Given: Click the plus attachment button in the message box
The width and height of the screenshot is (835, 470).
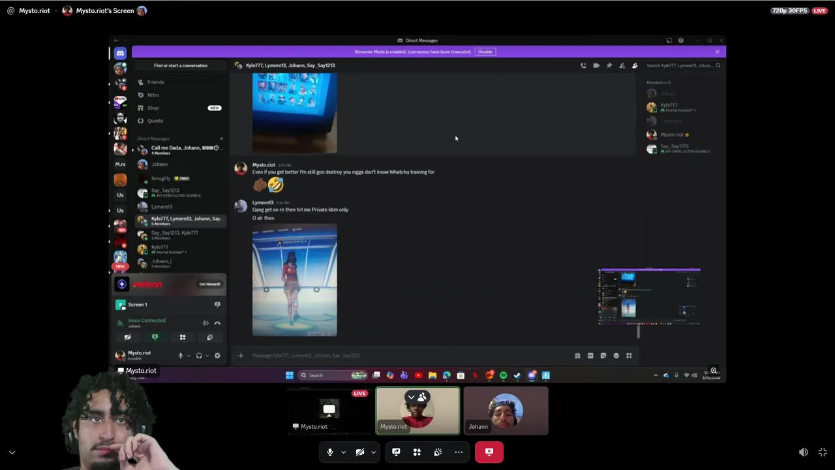Looking at the screenshot, I should (x=241, y=356).
